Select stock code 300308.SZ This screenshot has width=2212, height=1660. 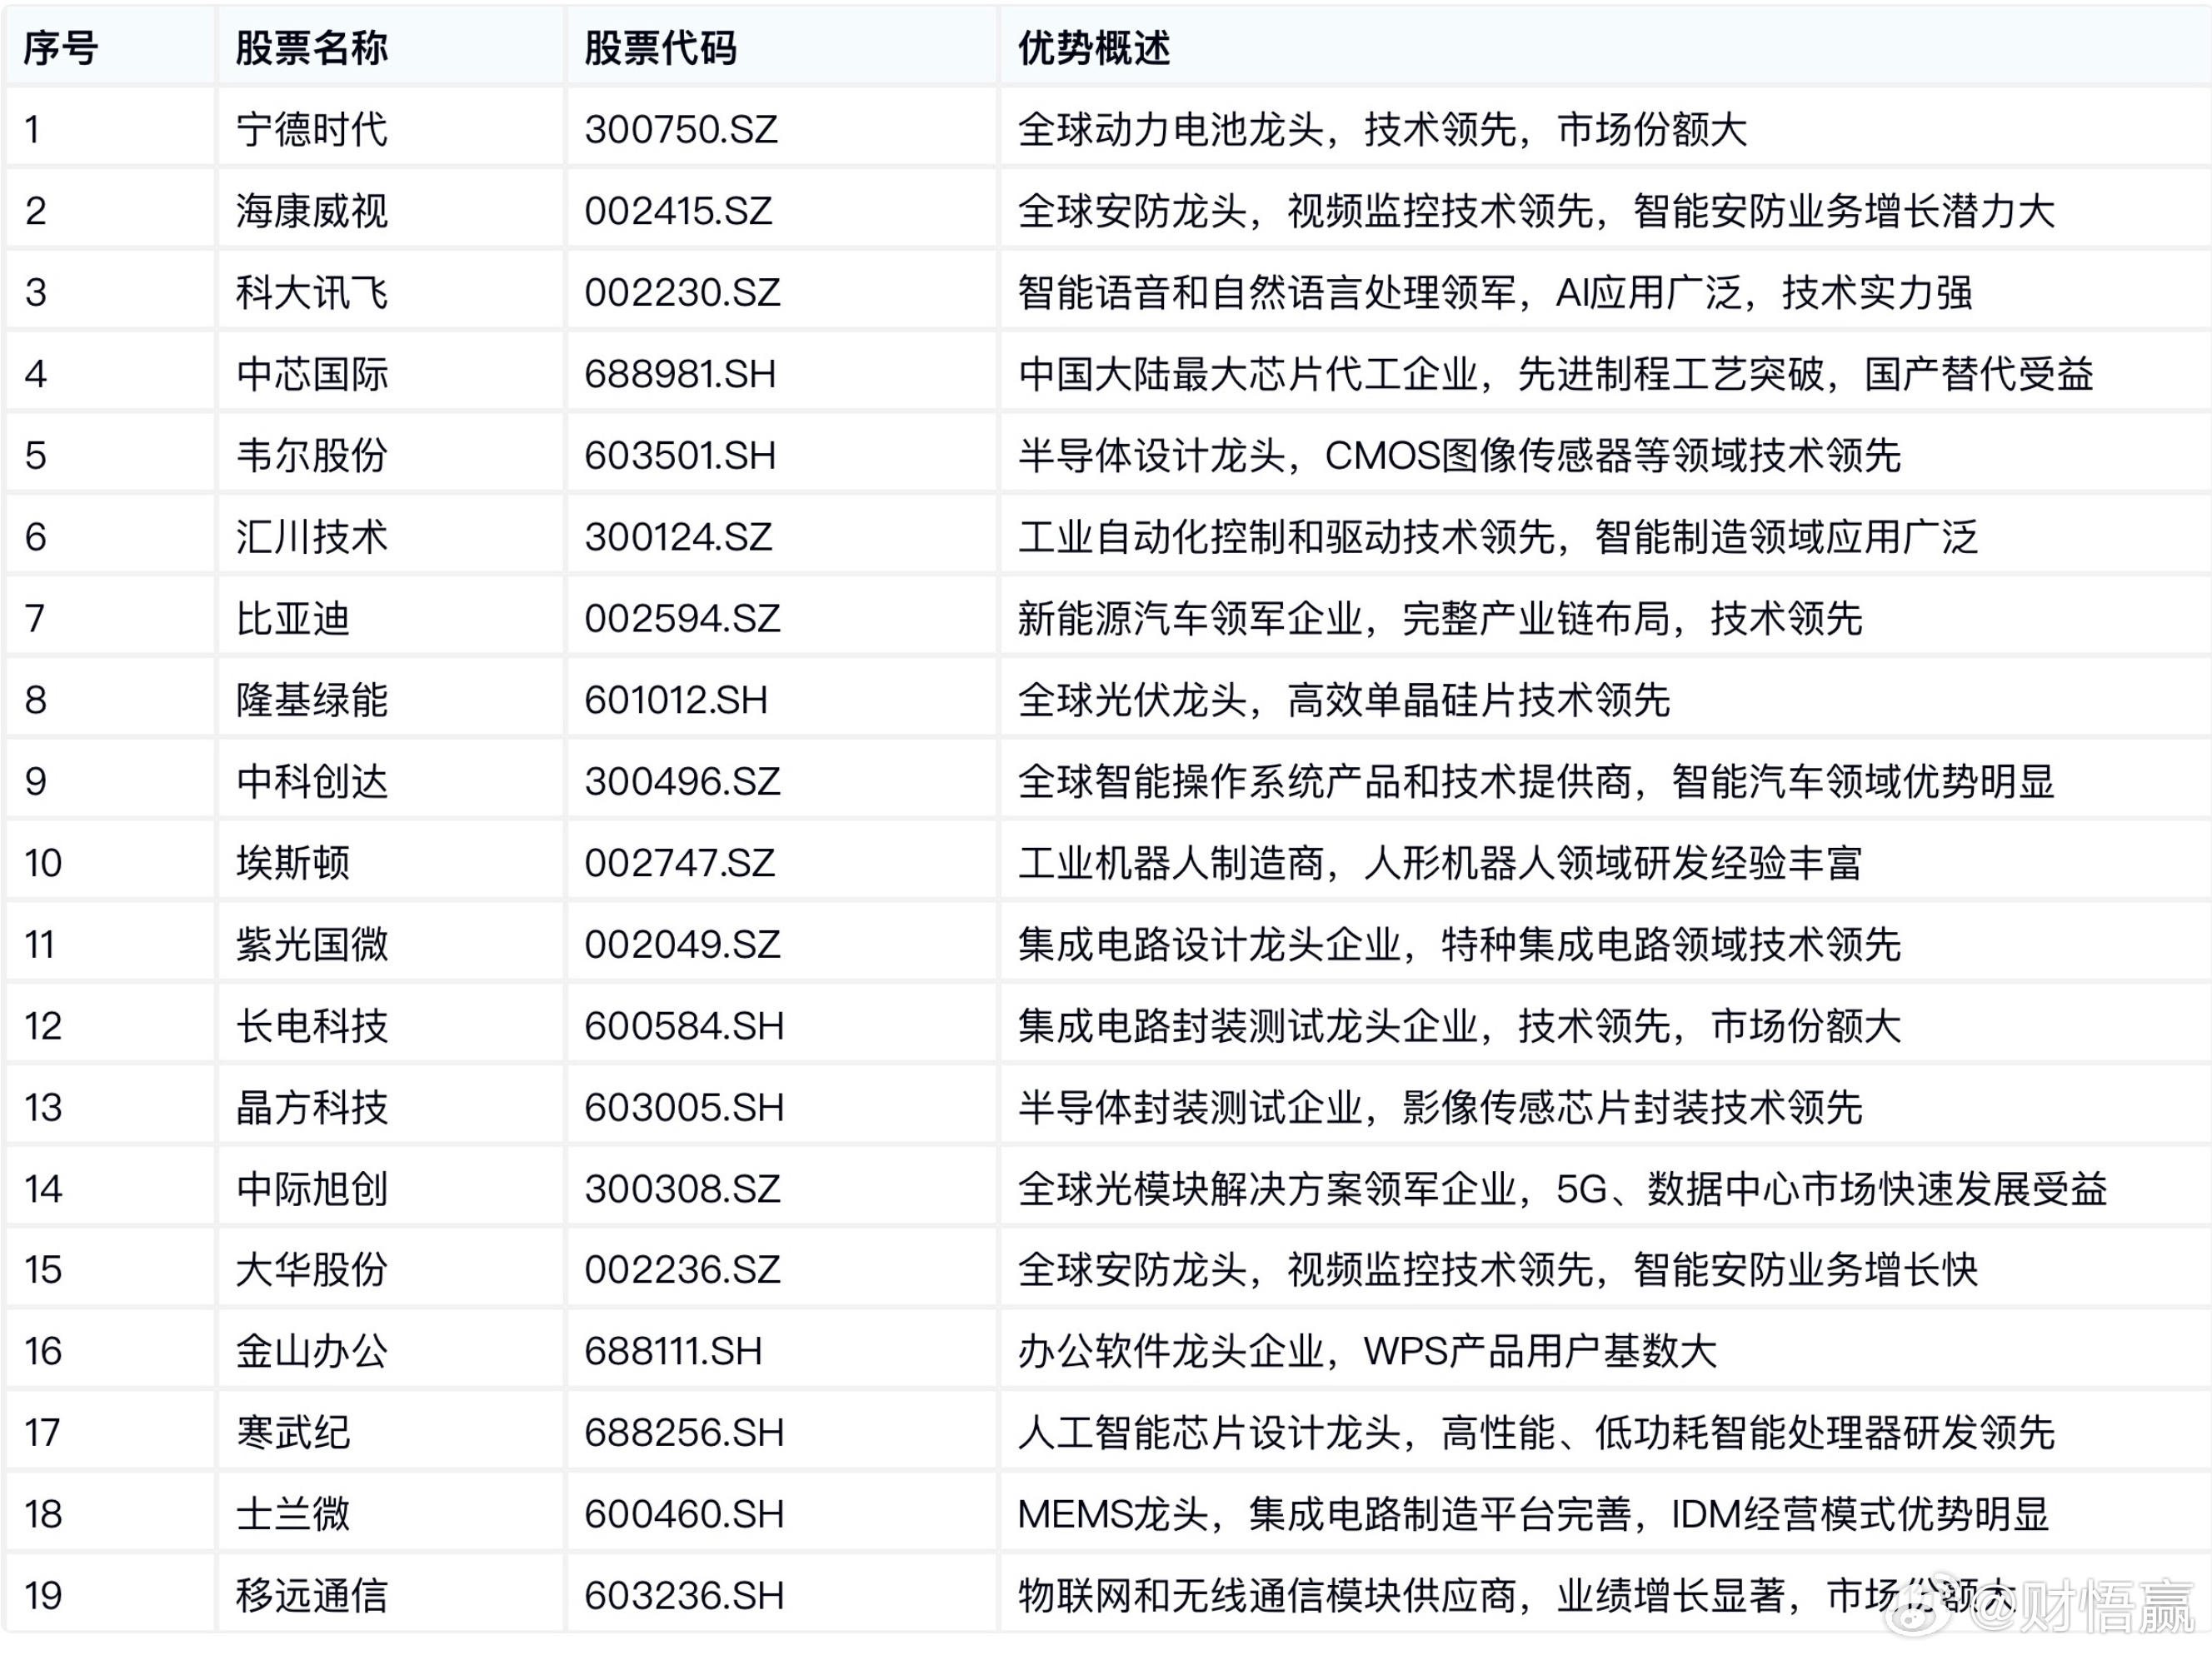[x=682, y=1189]
